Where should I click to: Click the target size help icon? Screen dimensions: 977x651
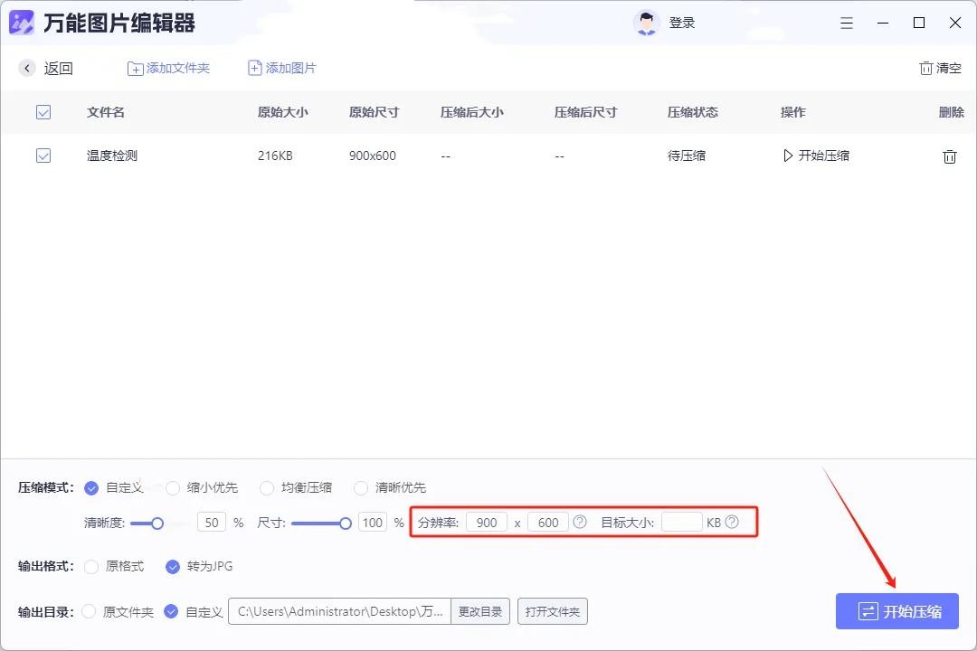point(732,522)
